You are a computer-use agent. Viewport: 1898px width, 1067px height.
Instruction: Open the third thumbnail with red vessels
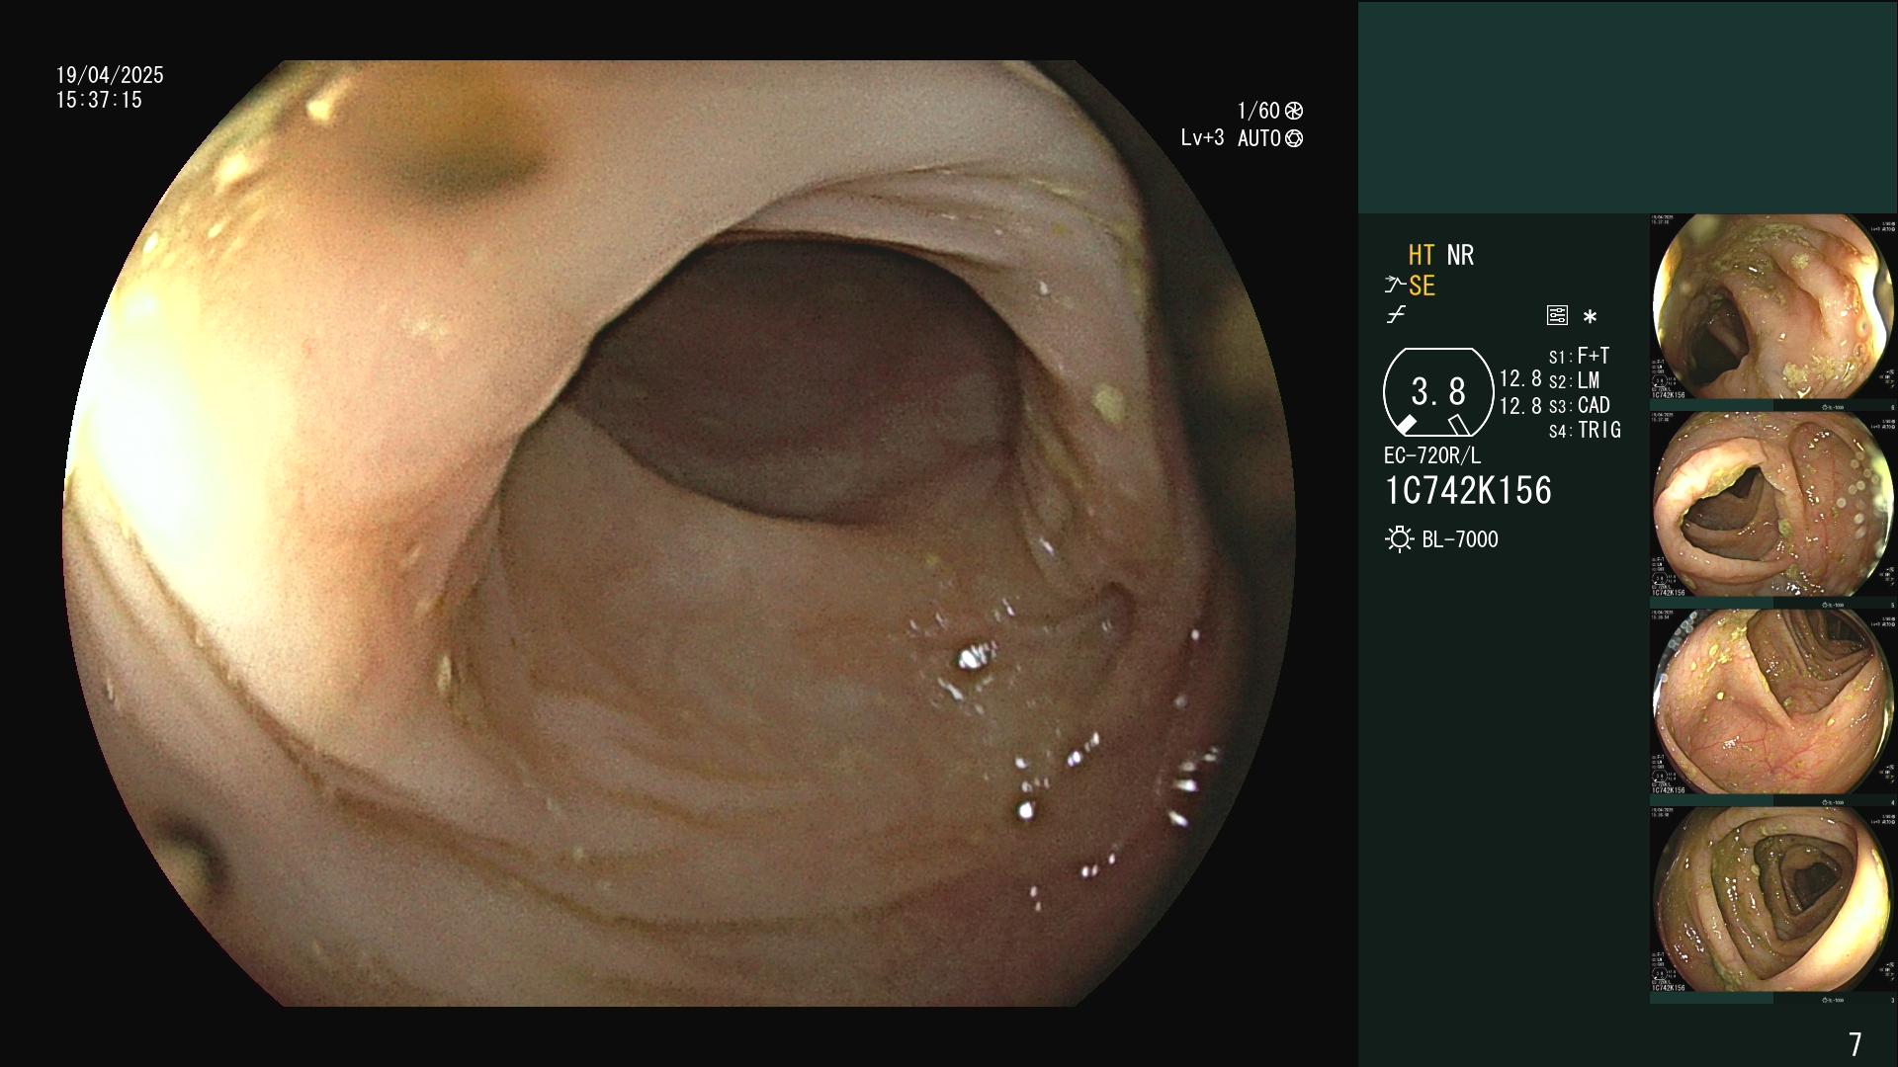(x=1772, y=701)
